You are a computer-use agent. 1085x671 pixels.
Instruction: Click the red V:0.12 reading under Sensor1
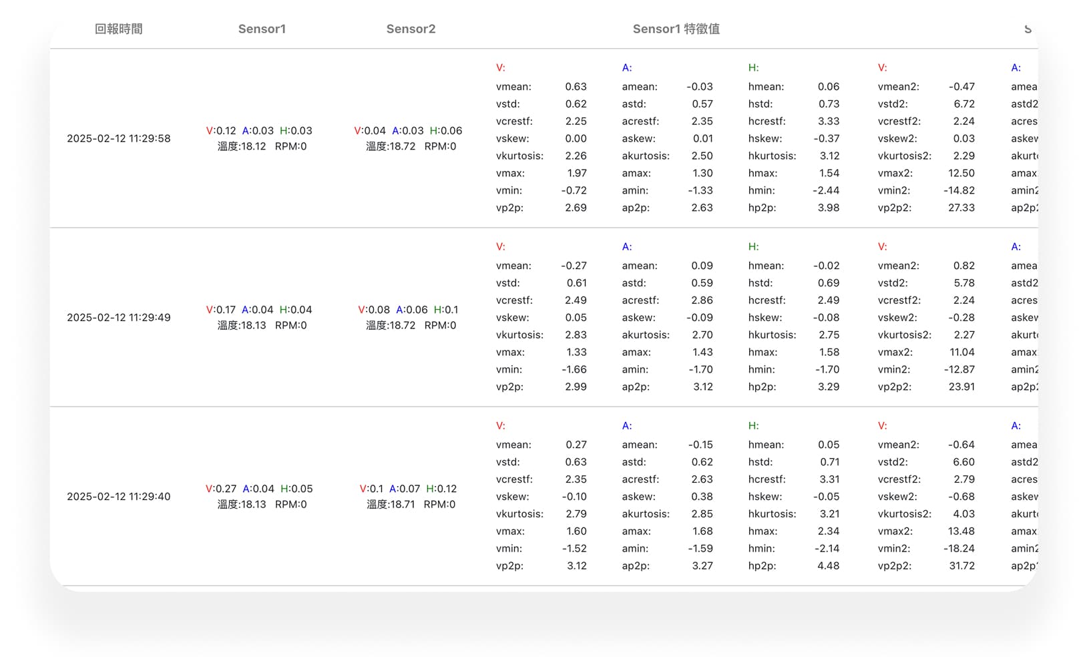point(221,131)
